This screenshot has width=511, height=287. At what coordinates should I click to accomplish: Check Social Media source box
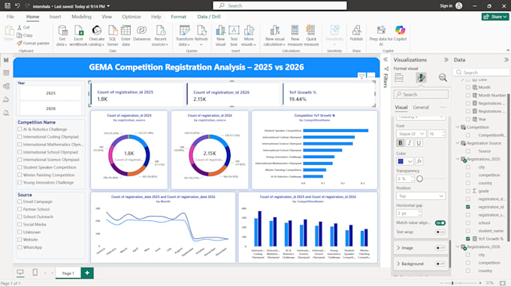coord(20,224)
